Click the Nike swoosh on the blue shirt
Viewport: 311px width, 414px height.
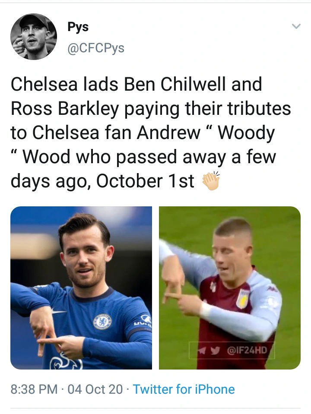pos(58,311)
